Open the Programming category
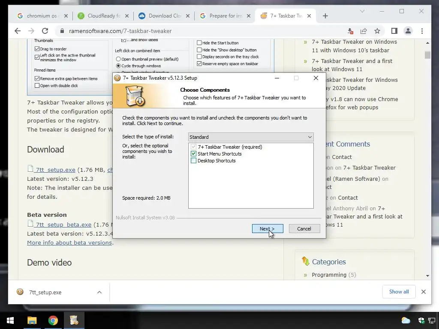The image size is (439, 329). pyautogui.click(x=329, y=275)
